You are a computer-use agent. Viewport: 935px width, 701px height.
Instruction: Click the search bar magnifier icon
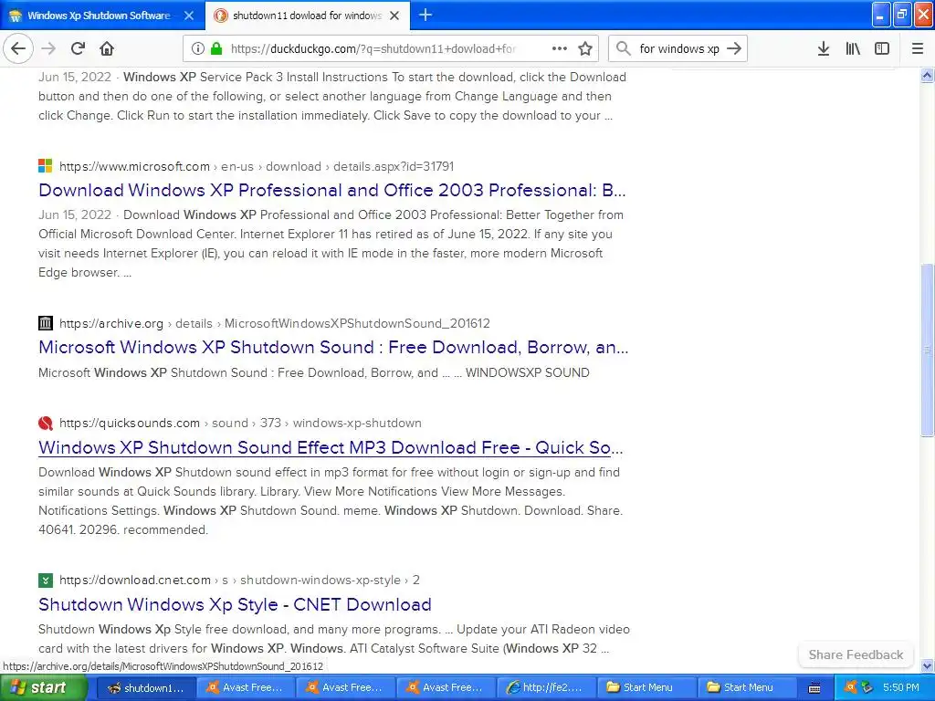pyautogui.click(x=623, y=48)
